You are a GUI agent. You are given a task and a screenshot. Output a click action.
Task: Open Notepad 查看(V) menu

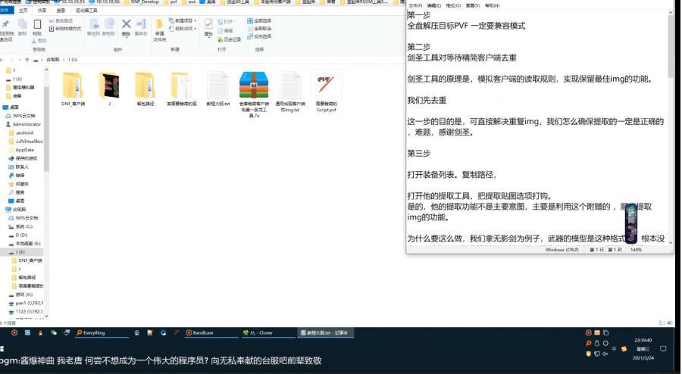click(472, 5)
